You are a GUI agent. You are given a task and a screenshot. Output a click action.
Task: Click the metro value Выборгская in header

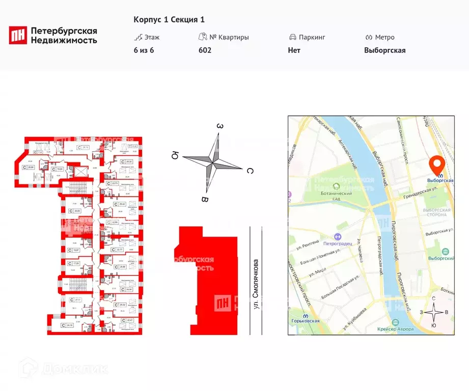point(384,50)
